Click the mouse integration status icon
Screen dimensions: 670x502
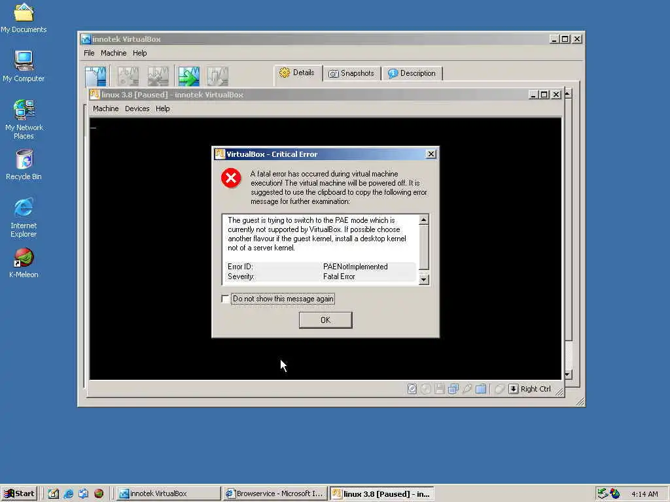point(499,389)
